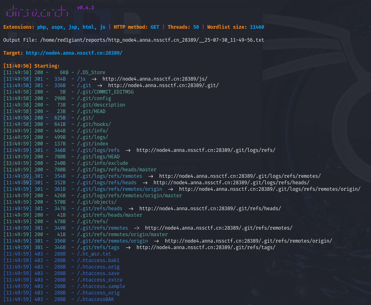The width and height of the screenshot is (371, 305).
Task: Click the /.git/logs/HEAD path
Action: (x=98, y=157)
